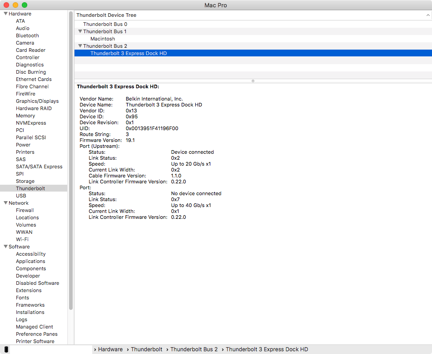Collapse the Software section triangle
Viewport: 432px width, 354px height.
coord(5,247)
